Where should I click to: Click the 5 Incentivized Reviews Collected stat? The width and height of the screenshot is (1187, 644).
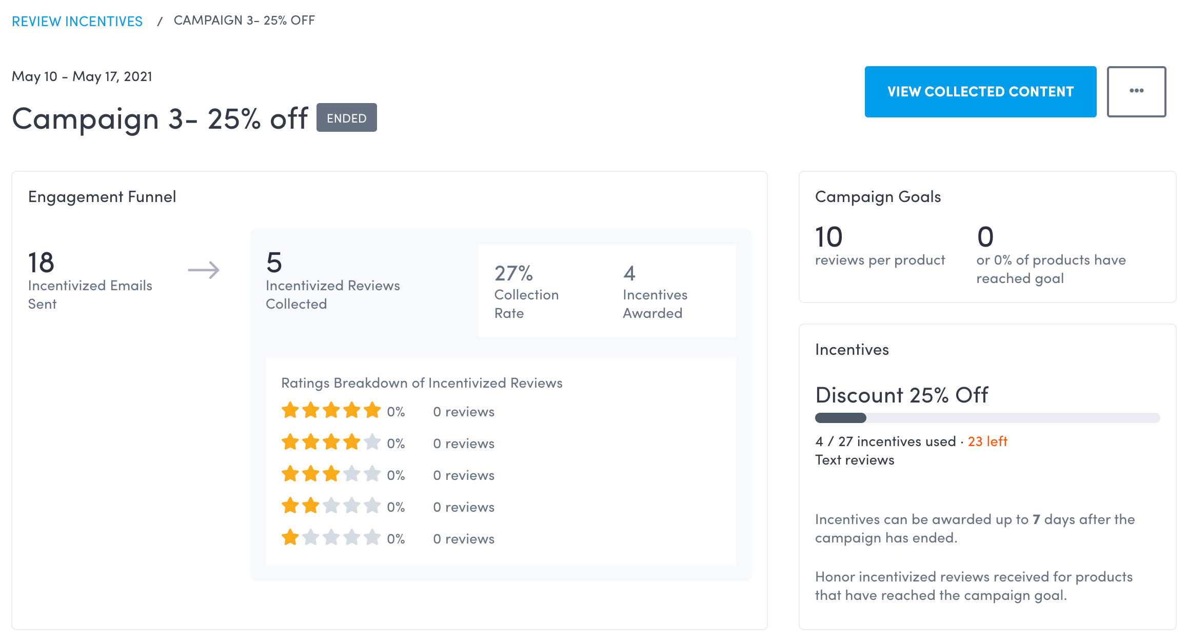point(332,280)
